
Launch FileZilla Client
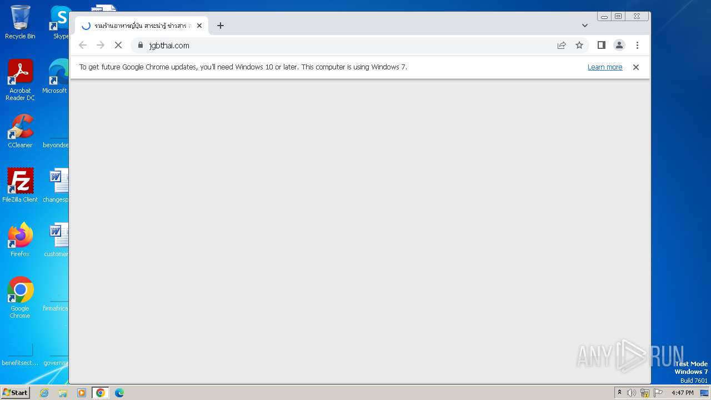(x=20, y=186)
